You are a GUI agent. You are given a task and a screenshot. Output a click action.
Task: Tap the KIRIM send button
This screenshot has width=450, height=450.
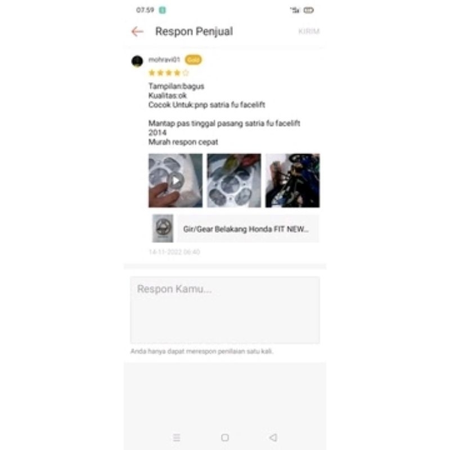pos(309,31)
